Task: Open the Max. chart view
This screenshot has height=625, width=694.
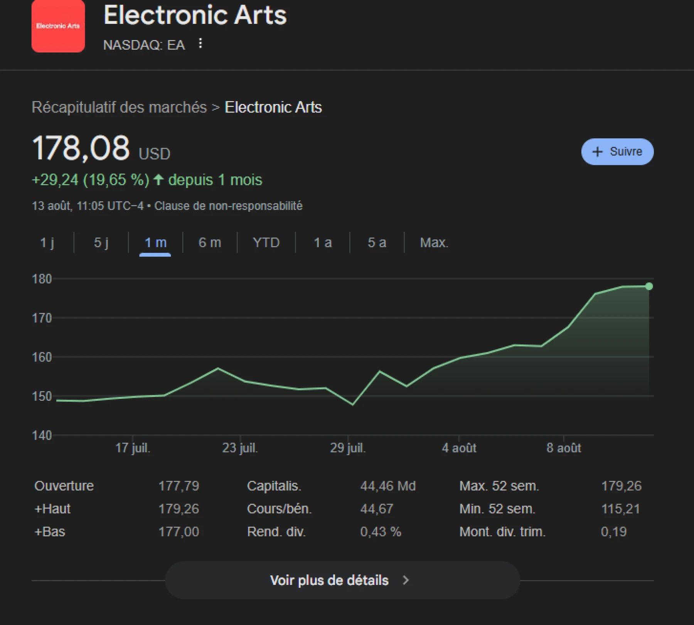Action: 434,243
